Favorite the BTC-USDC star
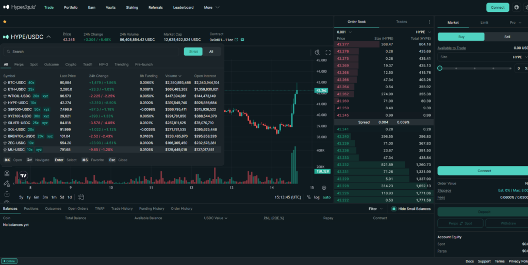The height and width of the screenshot is (265, 528). [x=5, y=82]
